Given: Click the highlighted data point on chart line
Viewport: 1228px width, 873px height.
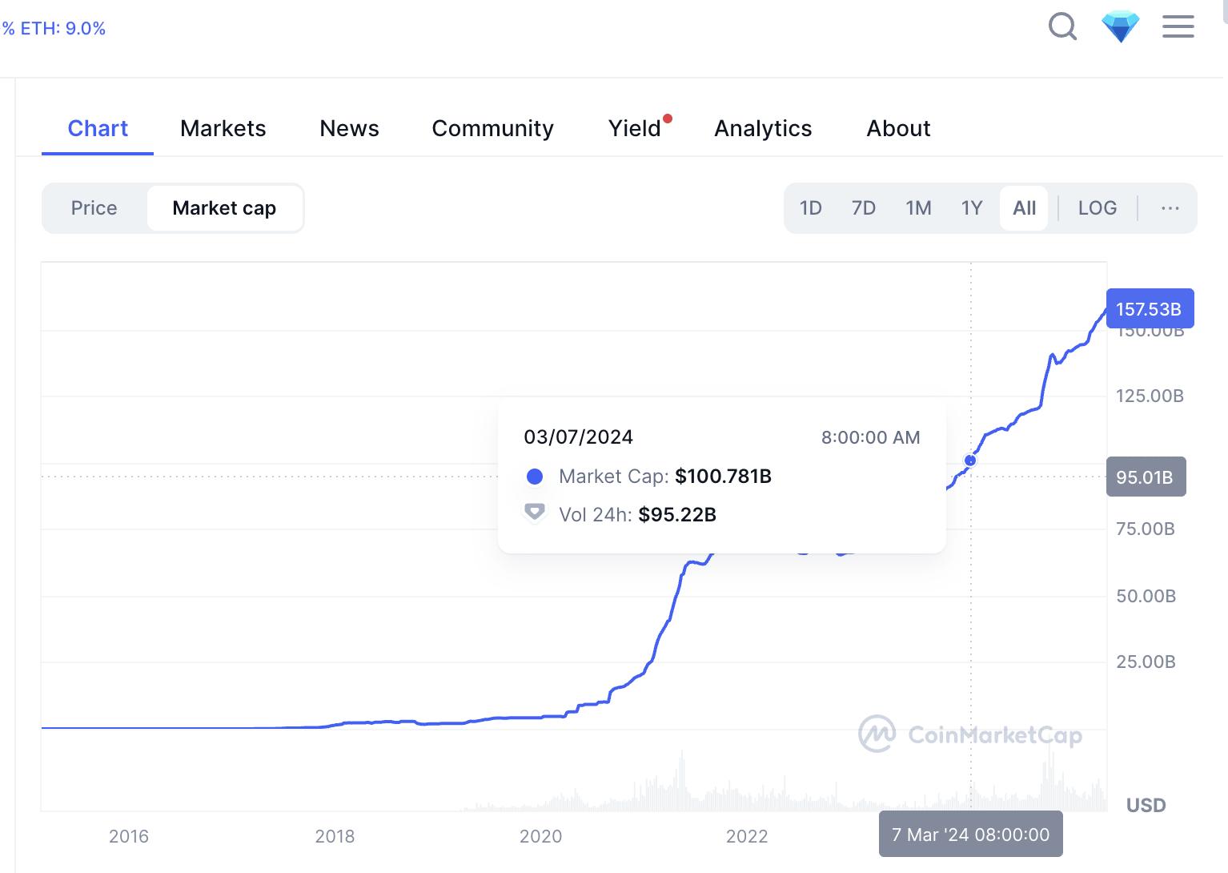Looking at the screenshot, I should 970,461.
